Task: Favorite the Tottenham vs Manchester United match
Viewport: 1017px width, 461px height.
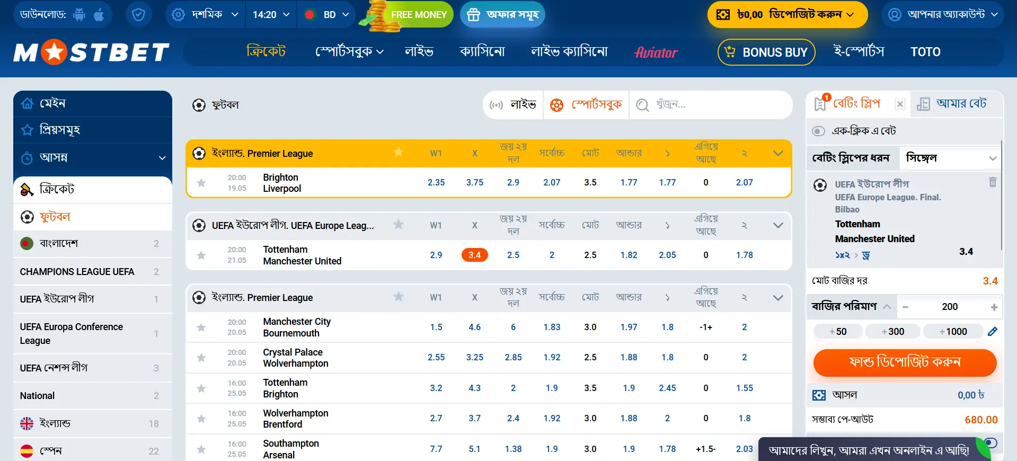Action: click(x=201, y=255)
